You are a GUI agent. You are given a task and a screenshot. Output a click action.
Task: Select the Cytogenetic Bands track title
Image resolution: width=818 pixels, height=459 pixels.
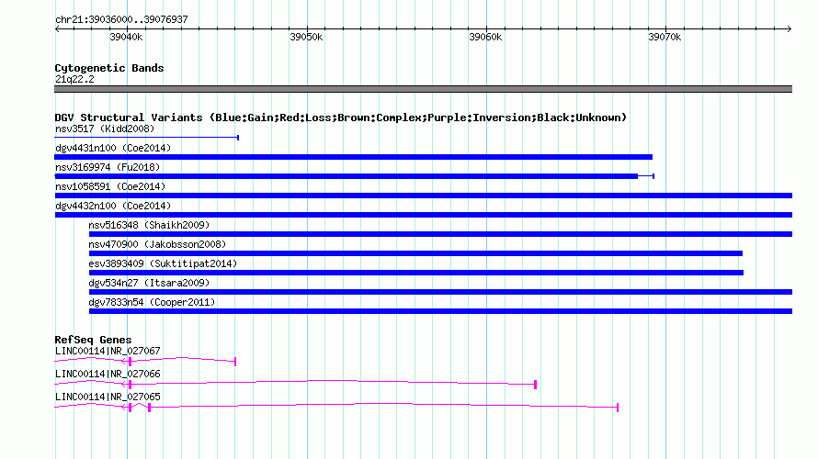[x=109, y=68]
